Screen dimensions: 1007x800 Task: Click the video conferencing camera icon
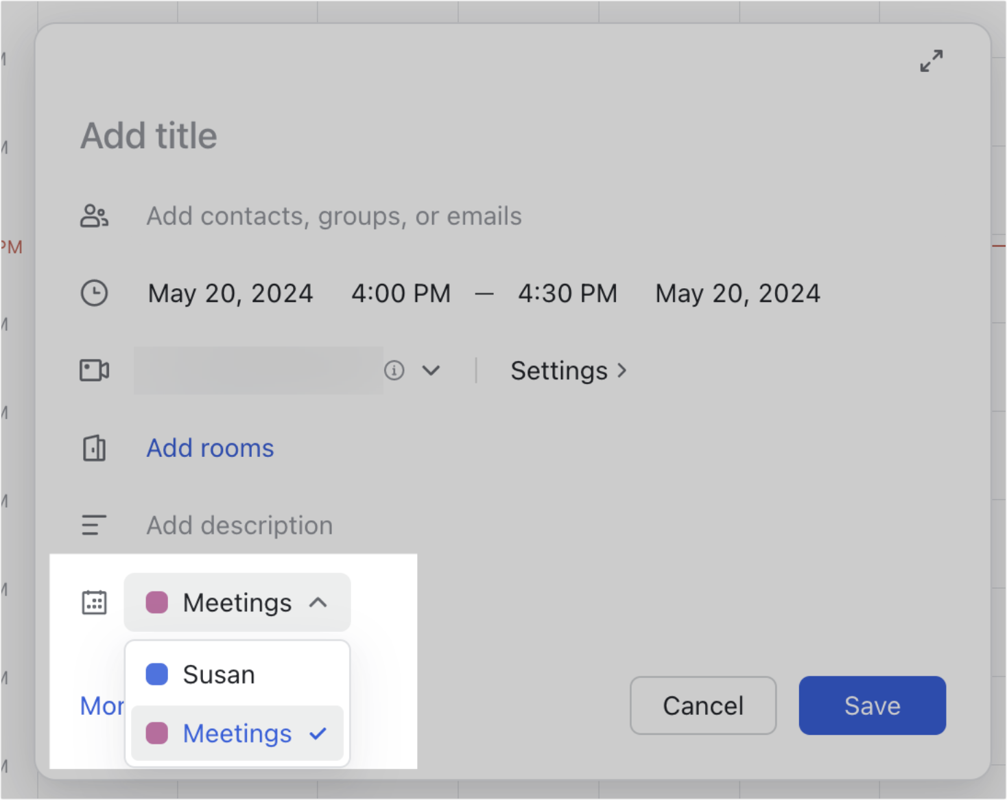tap(94, 370)
